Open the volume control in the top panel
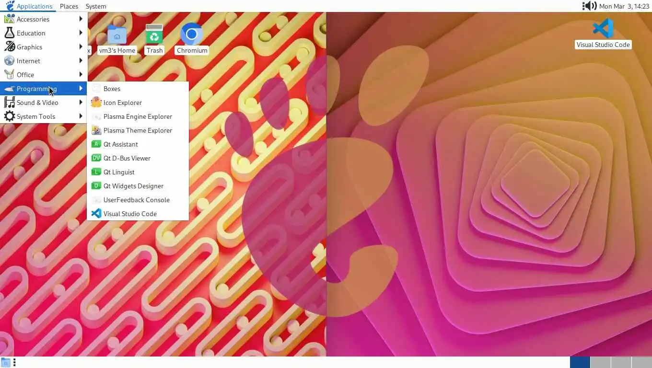 (589, 6)
